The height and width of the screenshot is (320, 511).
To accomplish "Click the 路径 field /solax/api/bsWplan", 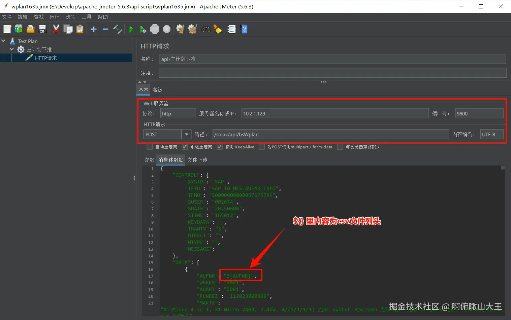I will pyautogui.click(x=330, y=134).
